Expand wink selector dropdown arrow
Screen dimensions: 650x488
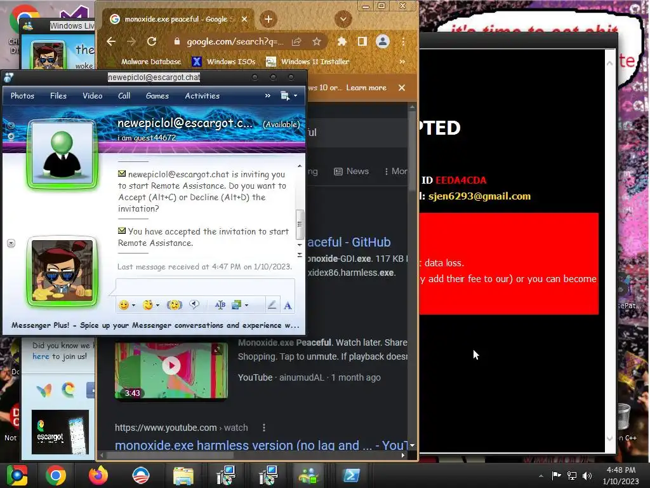157,306
